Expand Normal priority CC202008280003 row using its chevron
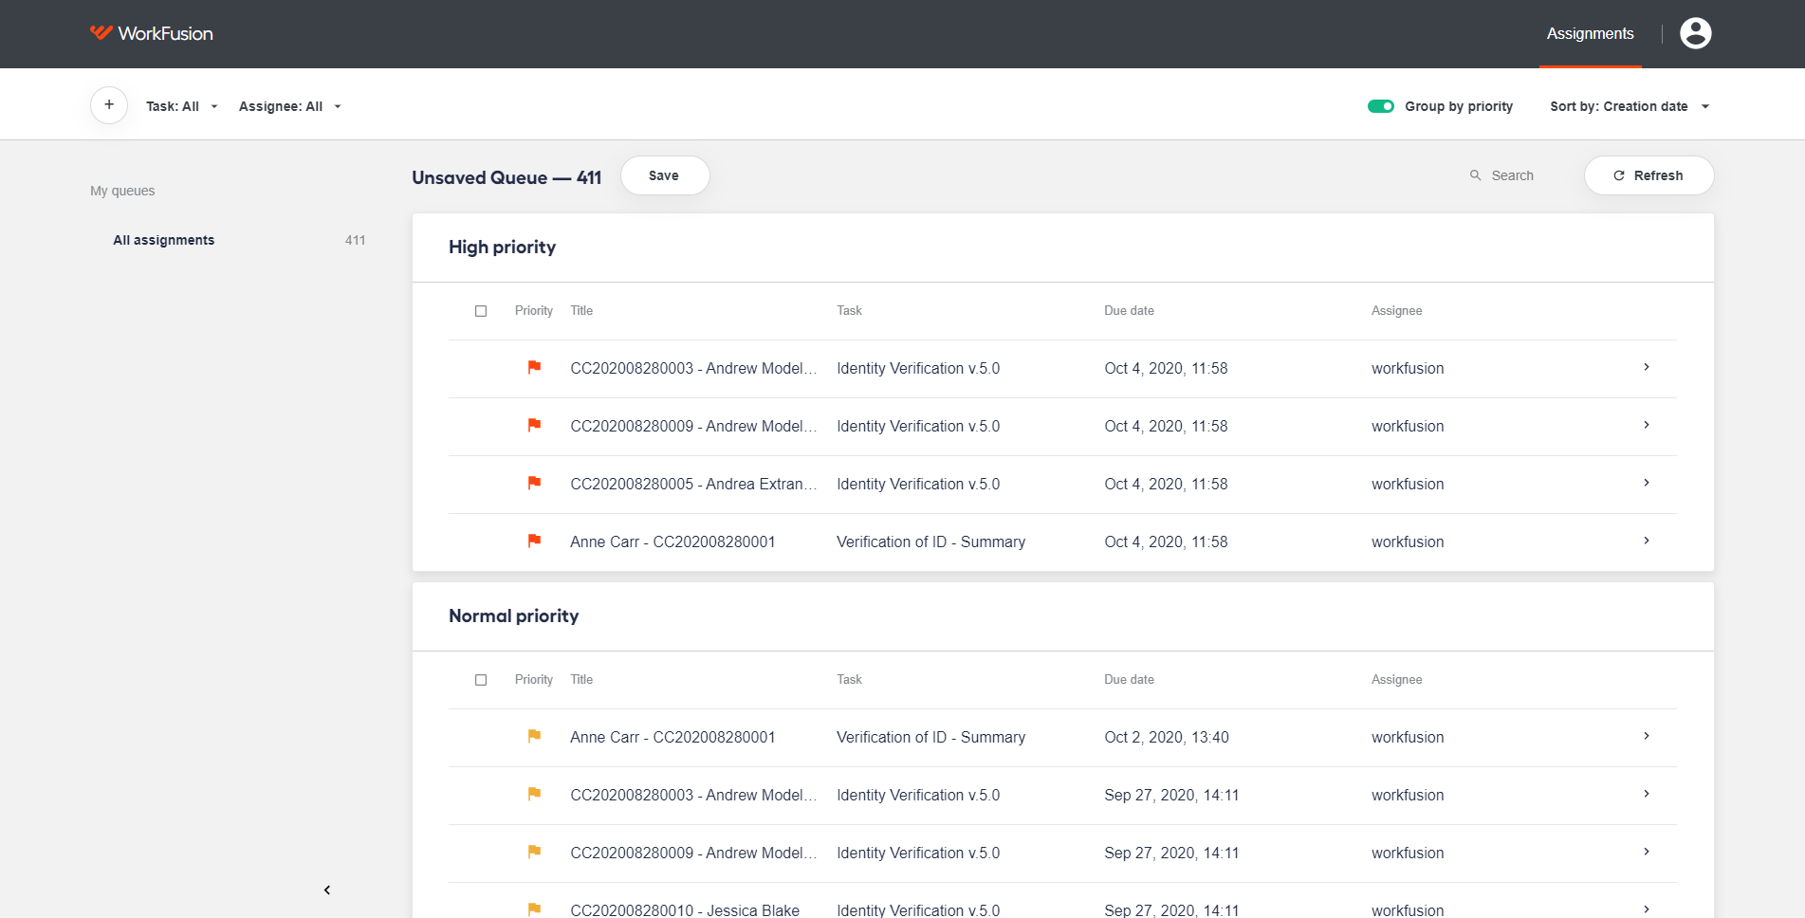This screenshot has height=918, width=1805. click(x=1647, y=794)
